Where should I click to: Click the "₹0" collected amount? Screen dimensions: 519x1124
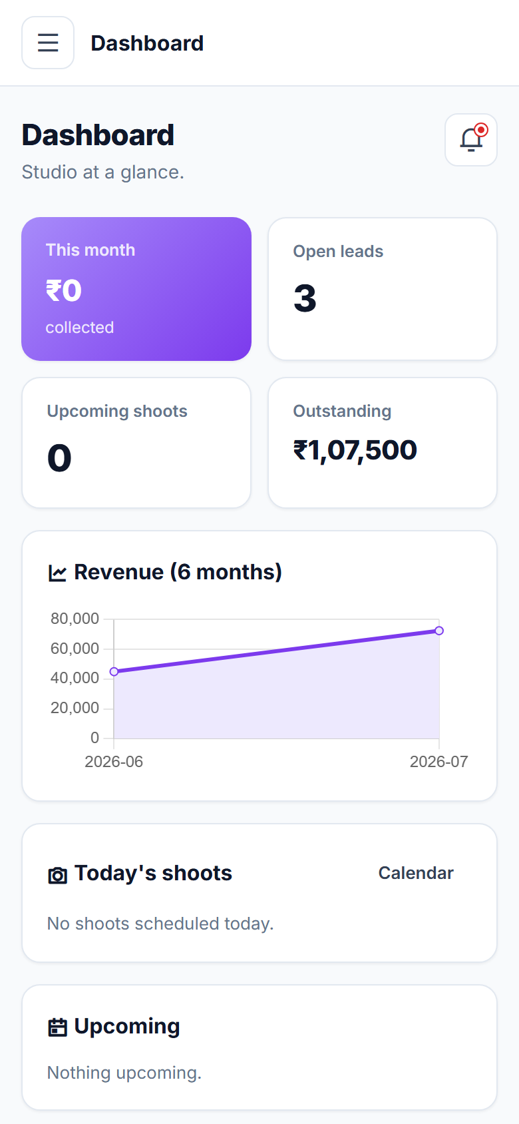click(64, 291)
